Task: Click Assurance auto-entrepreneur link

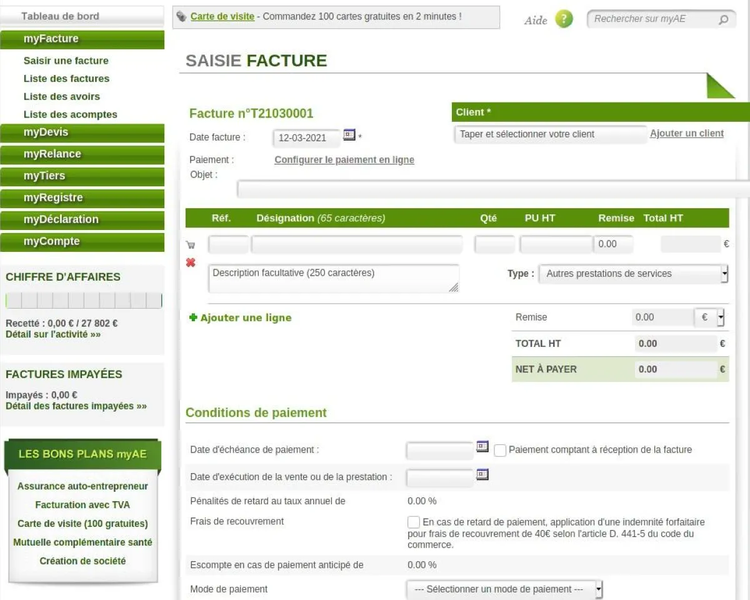Action: click(82, 486)
